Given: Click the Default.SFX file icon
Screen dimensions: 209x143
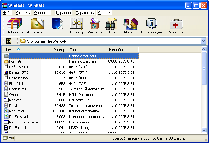Looking at the screenshot, I should click(x=6, y=72).
